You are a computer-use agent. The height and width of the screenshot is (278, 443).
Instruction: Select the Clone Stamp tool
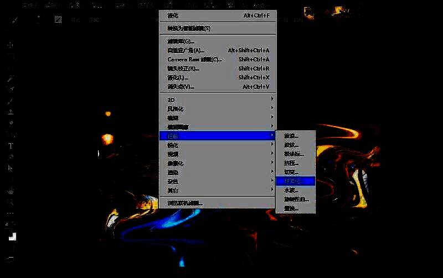11,112
